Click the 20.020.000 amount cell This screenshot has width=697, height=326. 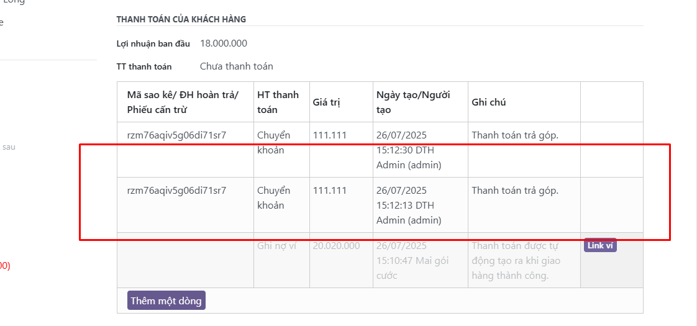click(x=337, y=246)
